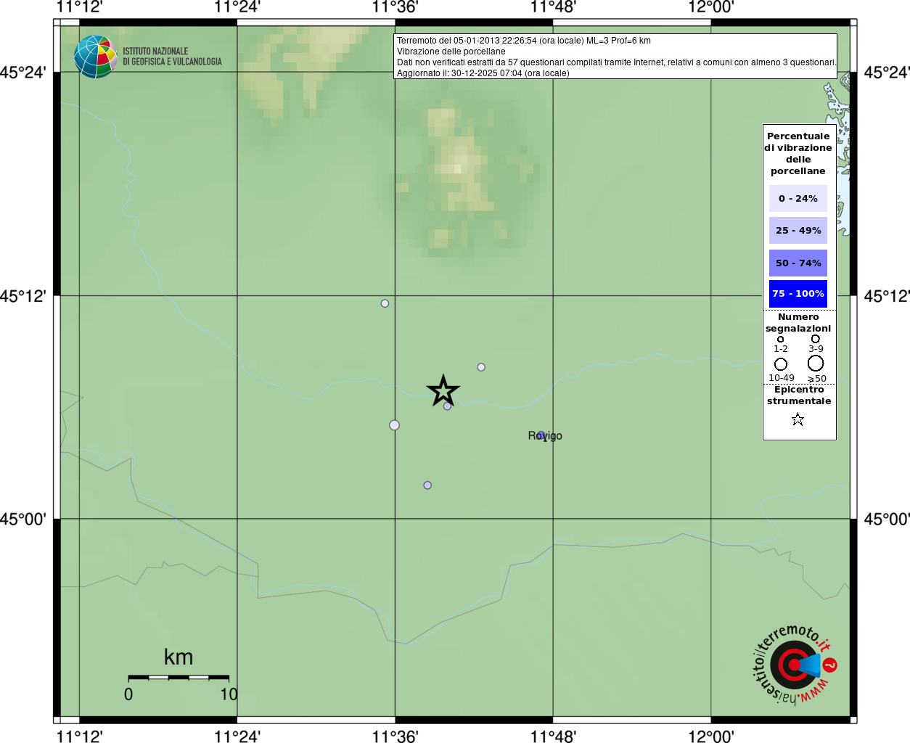The width and height of the screenshot is (910, 743).
Task: Select the report circle just below the epicenter star
Action: click(x=447, y=406)
